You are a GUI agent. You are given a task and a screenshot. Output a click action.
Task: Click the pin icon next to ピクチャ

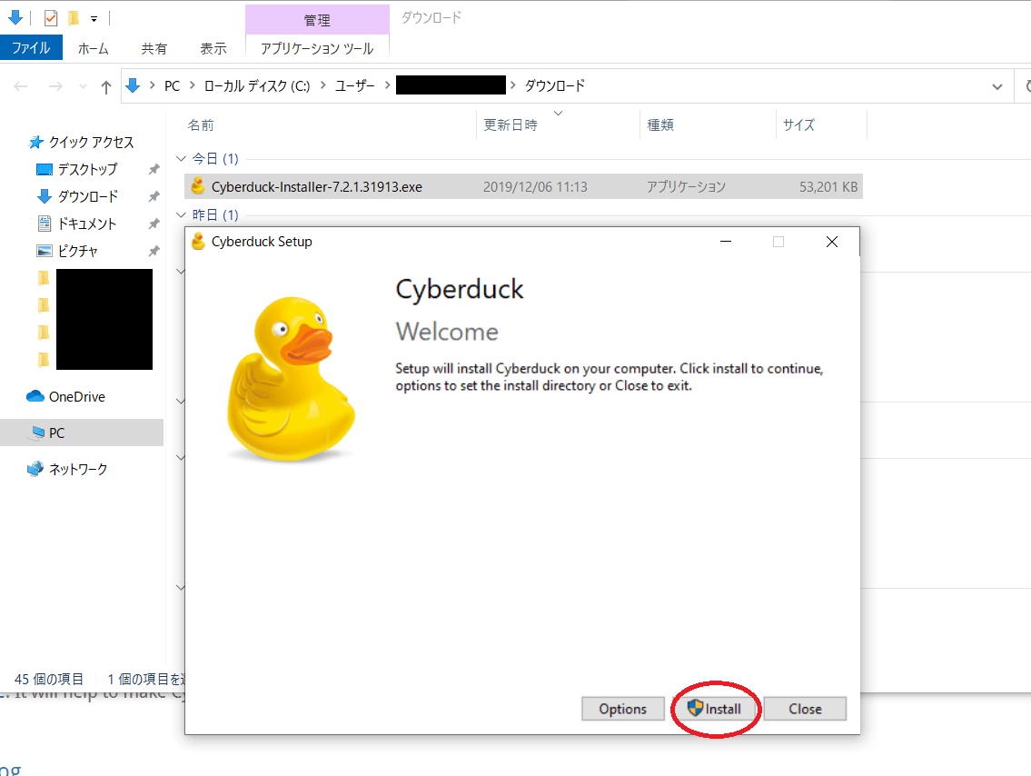(x=154, y=251)
